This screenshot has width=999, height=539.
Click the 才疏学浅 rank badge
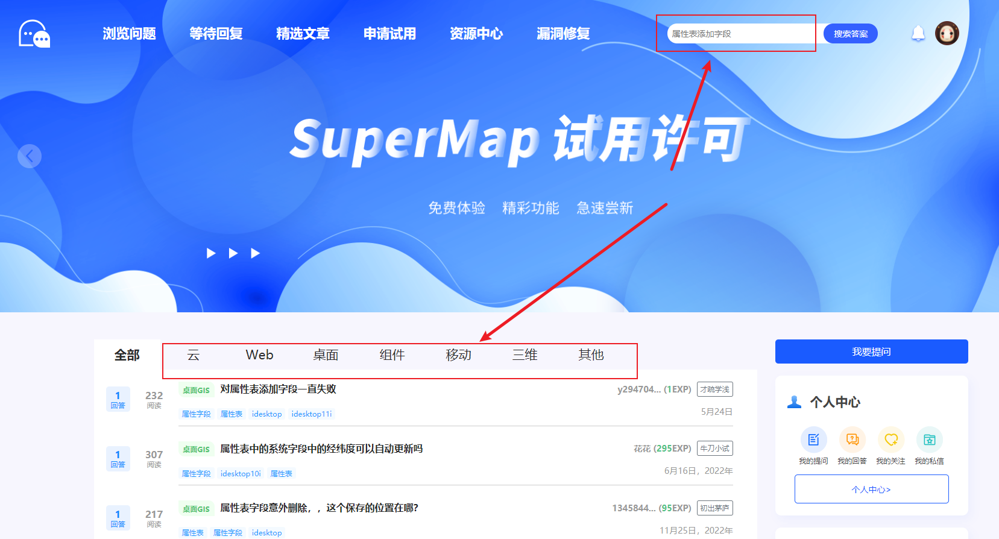(715, 389)
